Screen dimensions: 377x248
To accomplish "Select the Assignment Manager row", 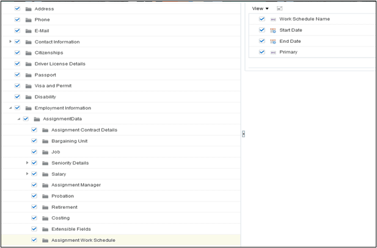I will tap(121, 185).
